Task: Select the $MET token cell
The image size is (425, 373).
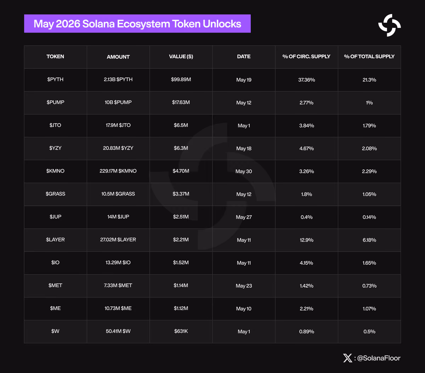Action: (x=55, y=285)
